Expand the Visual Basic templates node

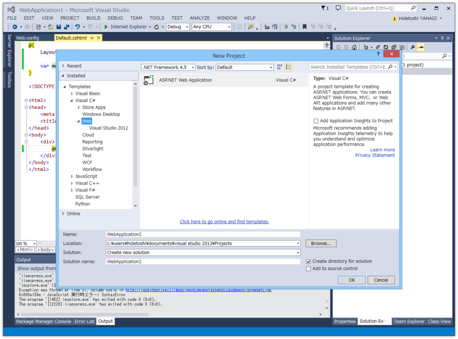[x=72, y=94]
